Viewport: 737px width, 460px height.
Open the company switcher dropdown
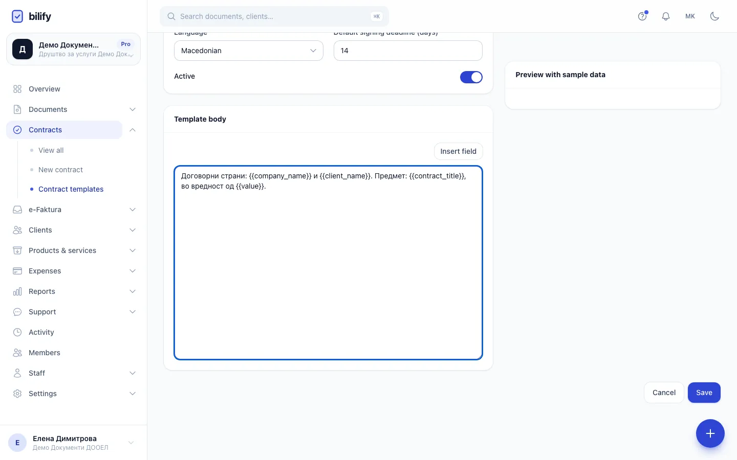tap(73, 49)
